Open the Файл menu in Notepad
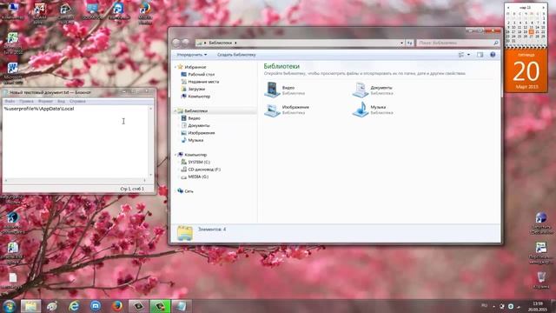 tap(10, 101)
